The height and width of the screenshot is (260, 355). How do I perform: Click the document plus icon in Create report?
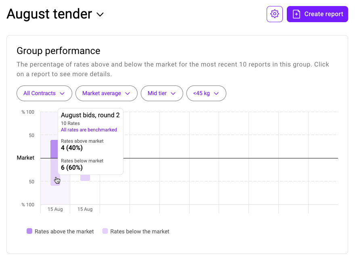pyautogui.click(x=297, y=14)
